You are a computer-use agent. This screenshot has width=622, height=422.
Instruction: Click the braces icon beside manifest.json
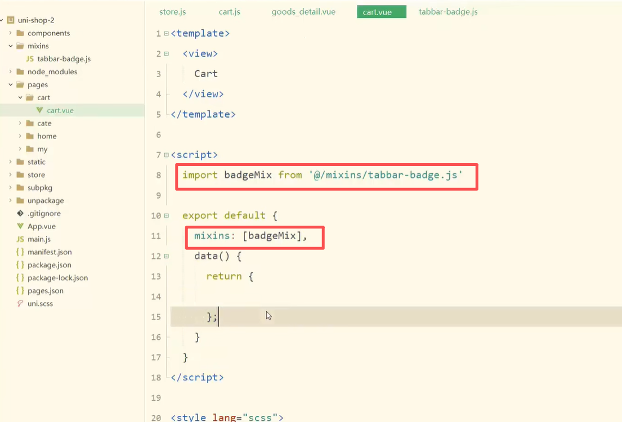(20, 252)
